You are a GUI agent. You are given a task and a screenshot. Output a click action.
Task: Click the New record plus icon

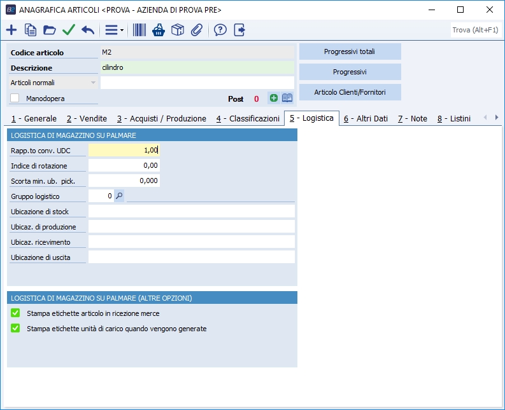coord(11,30)
